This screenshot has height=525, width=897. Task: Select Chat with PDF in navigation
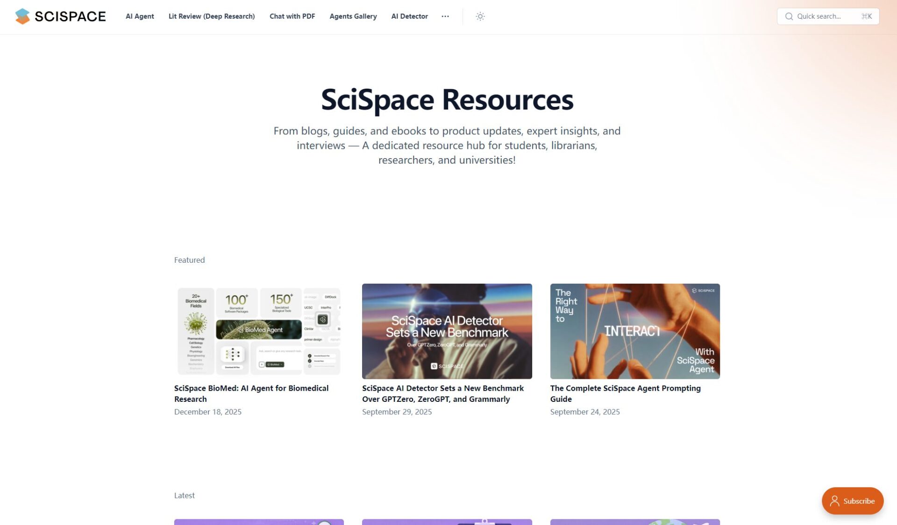pyautogui.click(x=292, y=16)
